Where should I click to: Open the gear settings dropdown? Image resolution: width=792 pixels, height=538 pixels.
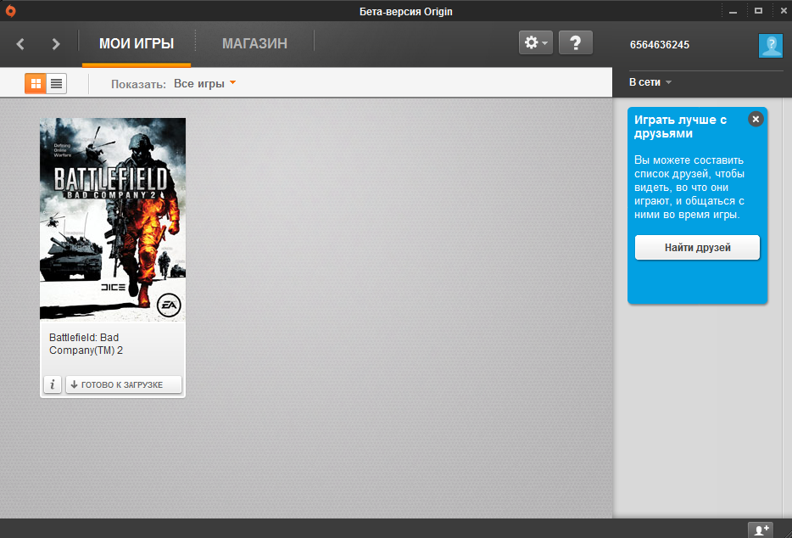pos(535,43)
